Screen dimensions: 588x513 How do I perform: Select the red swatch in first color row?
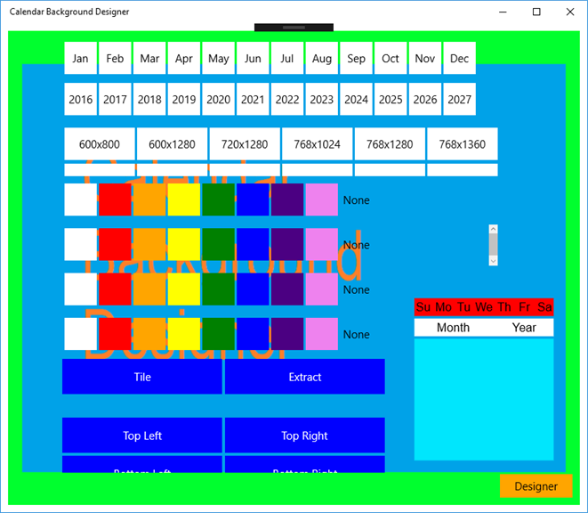115,199
